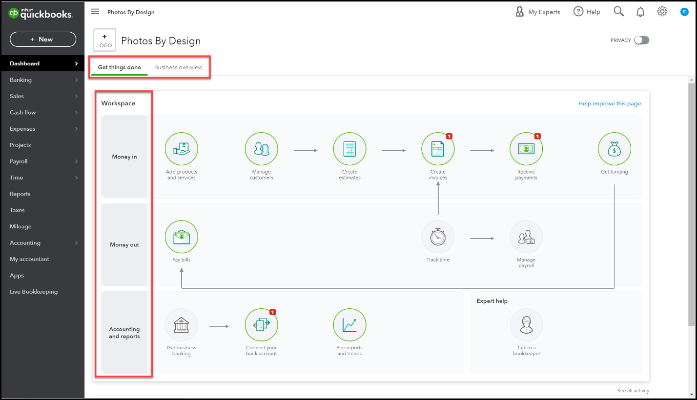This screenshot has height=400, width=697.
Task: Click the Money in section label
Action: tap(124, 157)
